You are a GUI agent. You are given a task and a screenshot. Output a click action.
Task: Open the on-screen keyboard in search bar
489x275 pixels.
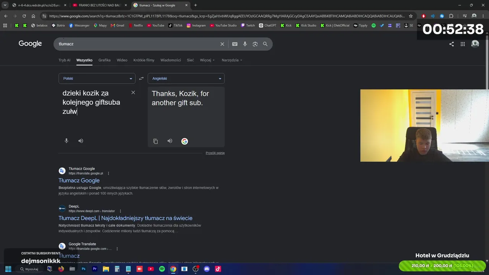coord(235,44)
